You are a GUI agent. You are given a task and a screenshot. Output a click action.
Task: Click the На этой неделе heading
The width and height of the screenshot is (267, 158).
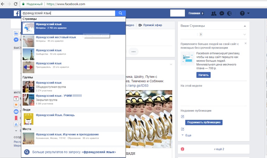coord(191,86)
